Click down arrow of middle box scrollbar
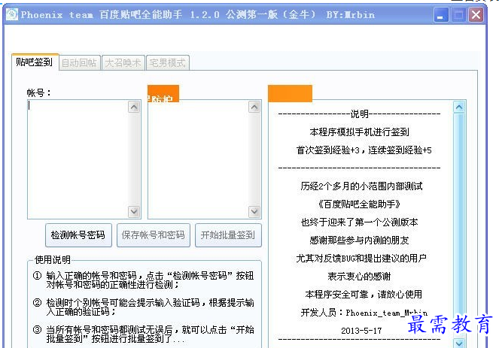Screen dimensions: 499x348 tap(254, 212)
